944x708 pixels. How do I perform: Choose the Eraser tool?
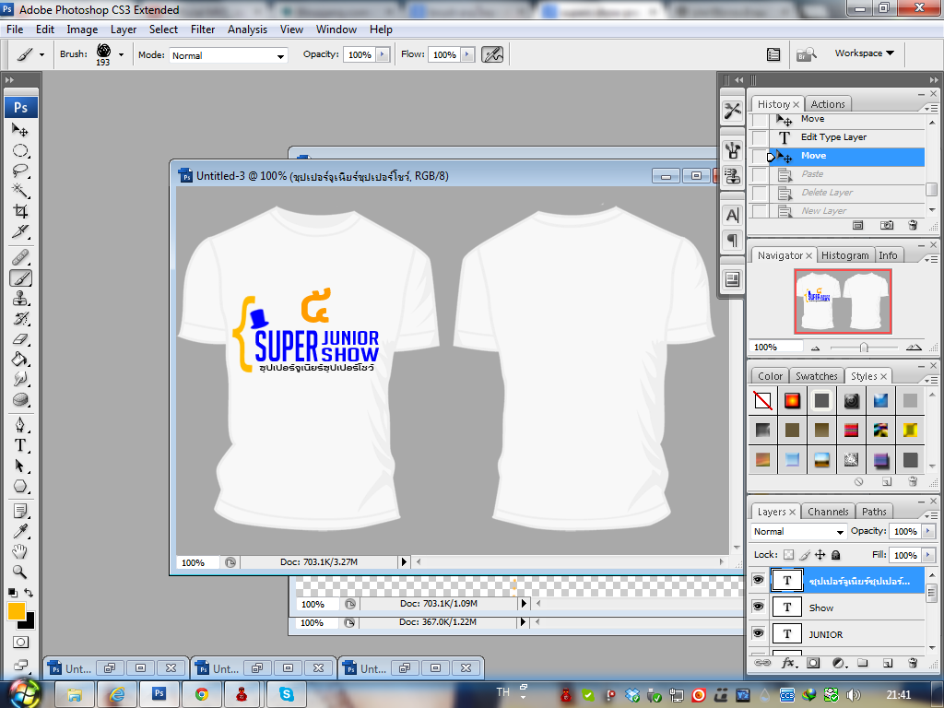20,338
